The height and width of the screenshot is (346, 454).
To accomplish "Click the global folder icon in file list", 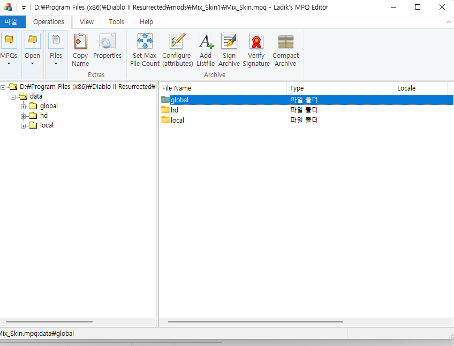I will click(x=165, y=100).
